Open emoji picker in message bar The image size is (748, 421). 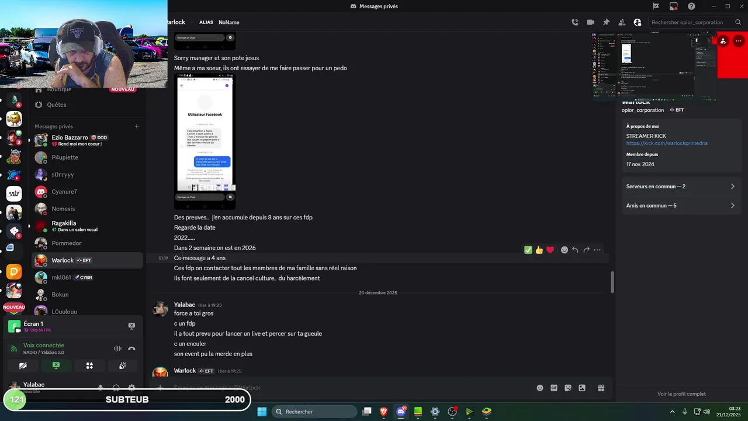pyautogui.click(x=540, y=388)
